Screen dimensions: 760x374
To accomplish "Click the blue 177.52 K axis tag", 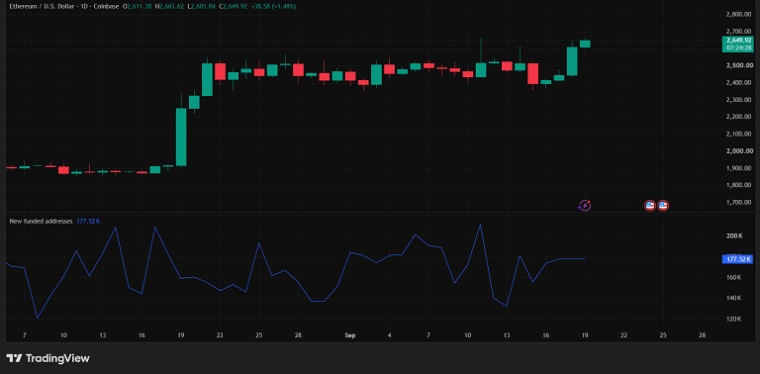I will pos(737,259).
